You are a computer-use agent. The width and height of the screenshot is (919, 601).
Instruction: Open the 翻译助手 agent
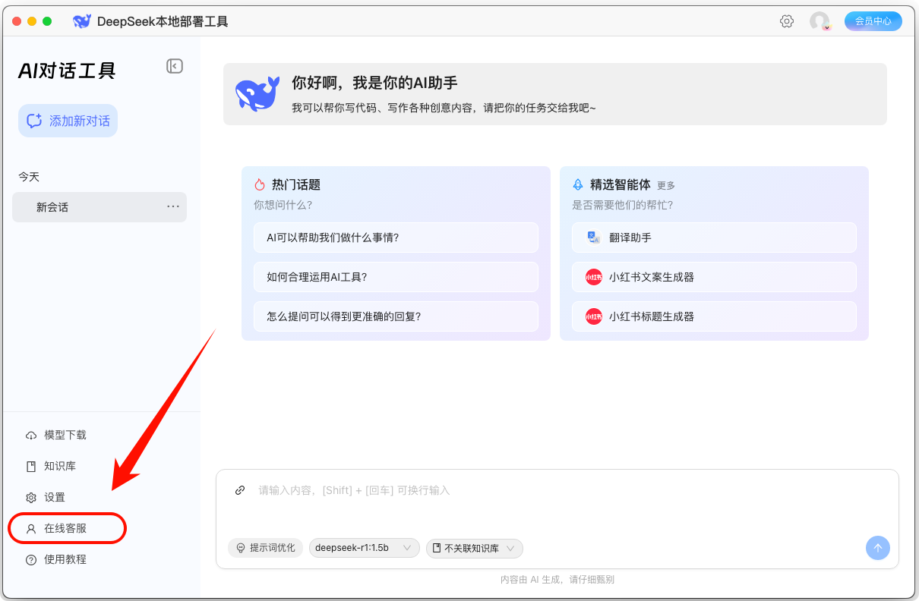[x=714, y=238]
